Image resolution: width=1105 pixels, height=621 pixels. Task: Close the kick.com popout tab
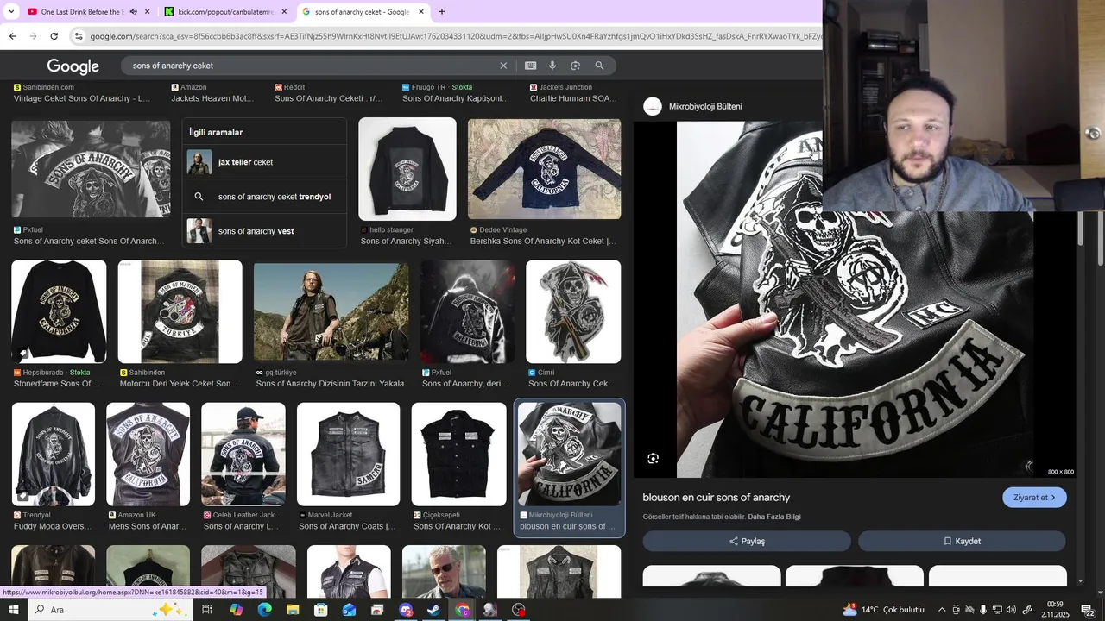pyautogui.click(x=284, y=12)
